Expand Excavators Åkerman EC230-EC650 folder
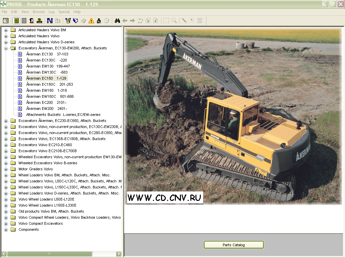This screenshot has height=258, width=345. [6, 121]
